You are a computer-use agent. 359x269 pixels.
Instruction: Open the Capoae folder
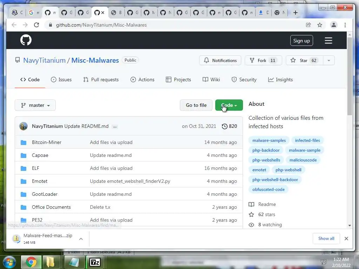(x=40, y=155)
